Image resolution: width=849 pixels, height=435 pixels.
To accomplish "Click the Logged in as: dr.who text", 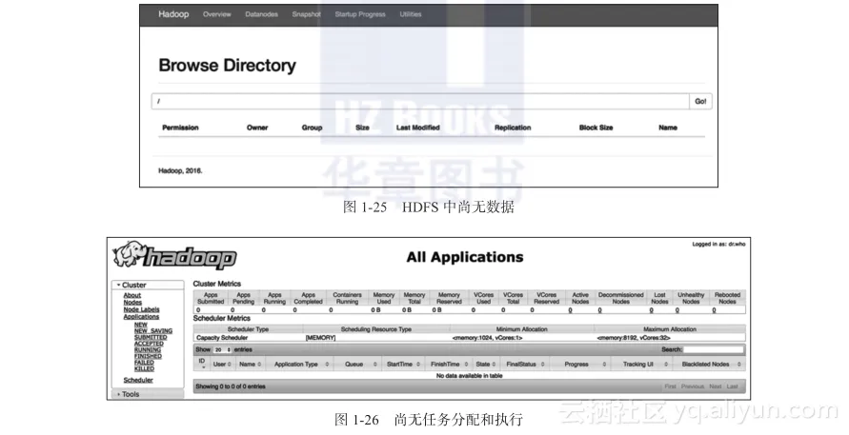I will point(718,244).
